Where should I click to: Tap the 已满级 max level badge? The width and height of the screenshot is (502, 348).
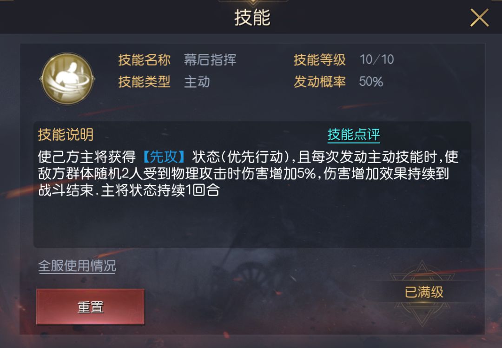point(424,292)
